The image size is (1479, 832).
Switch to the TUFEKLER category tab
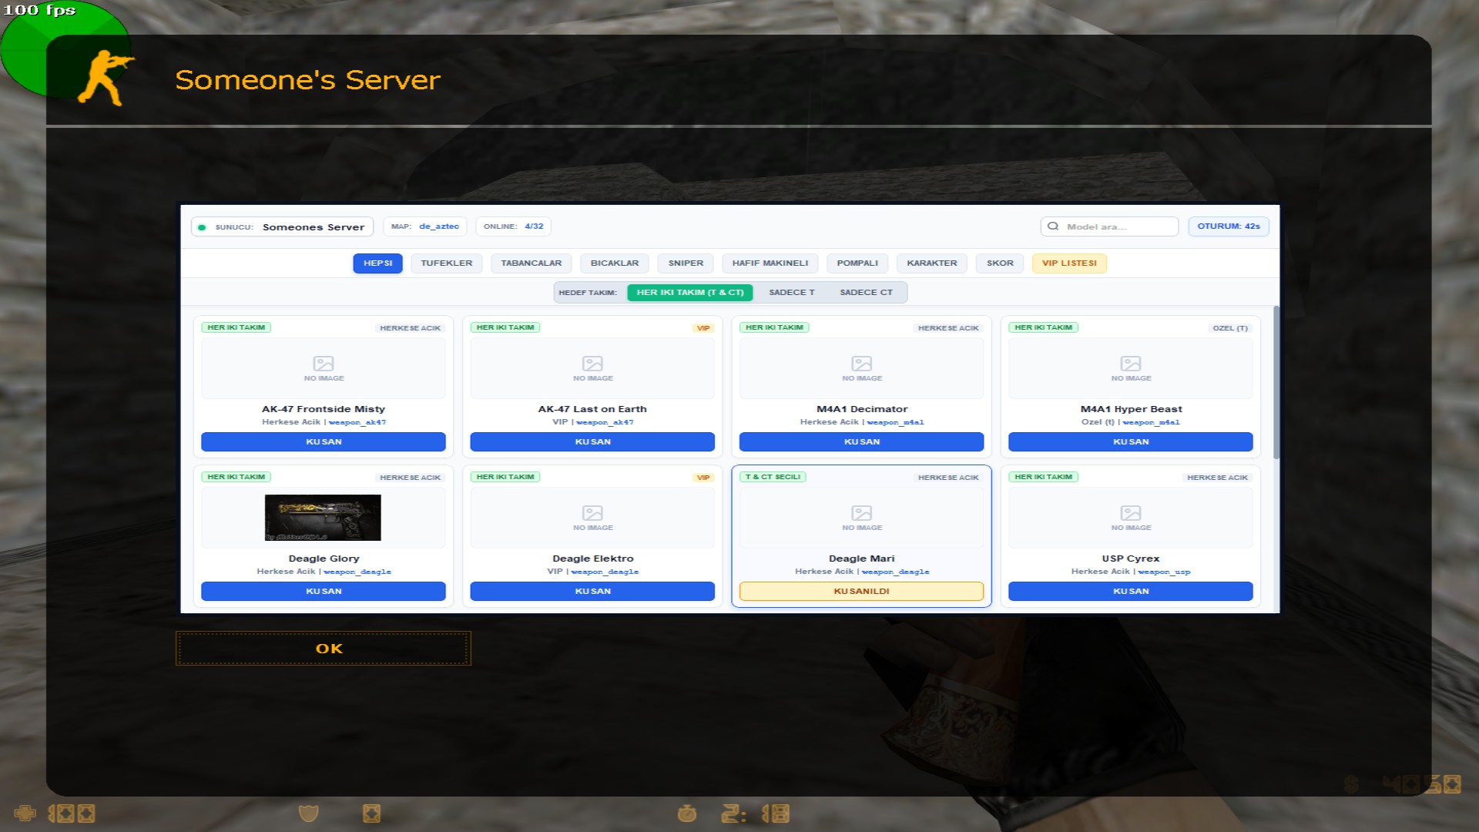(x=446, y=263)
